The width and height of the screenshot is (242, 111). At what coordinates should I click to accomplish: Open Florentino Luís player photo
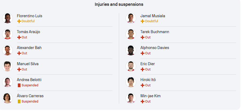tap(7, 18)
